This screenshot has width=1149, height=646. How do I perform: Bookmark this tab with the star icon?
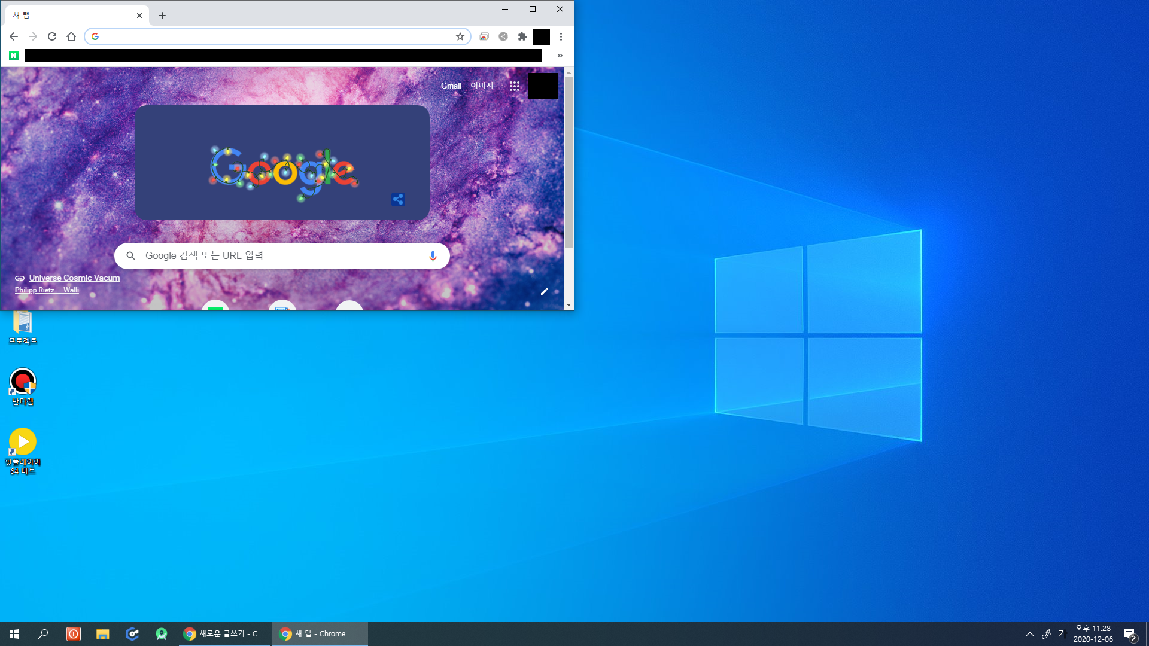tap(460, 36)
